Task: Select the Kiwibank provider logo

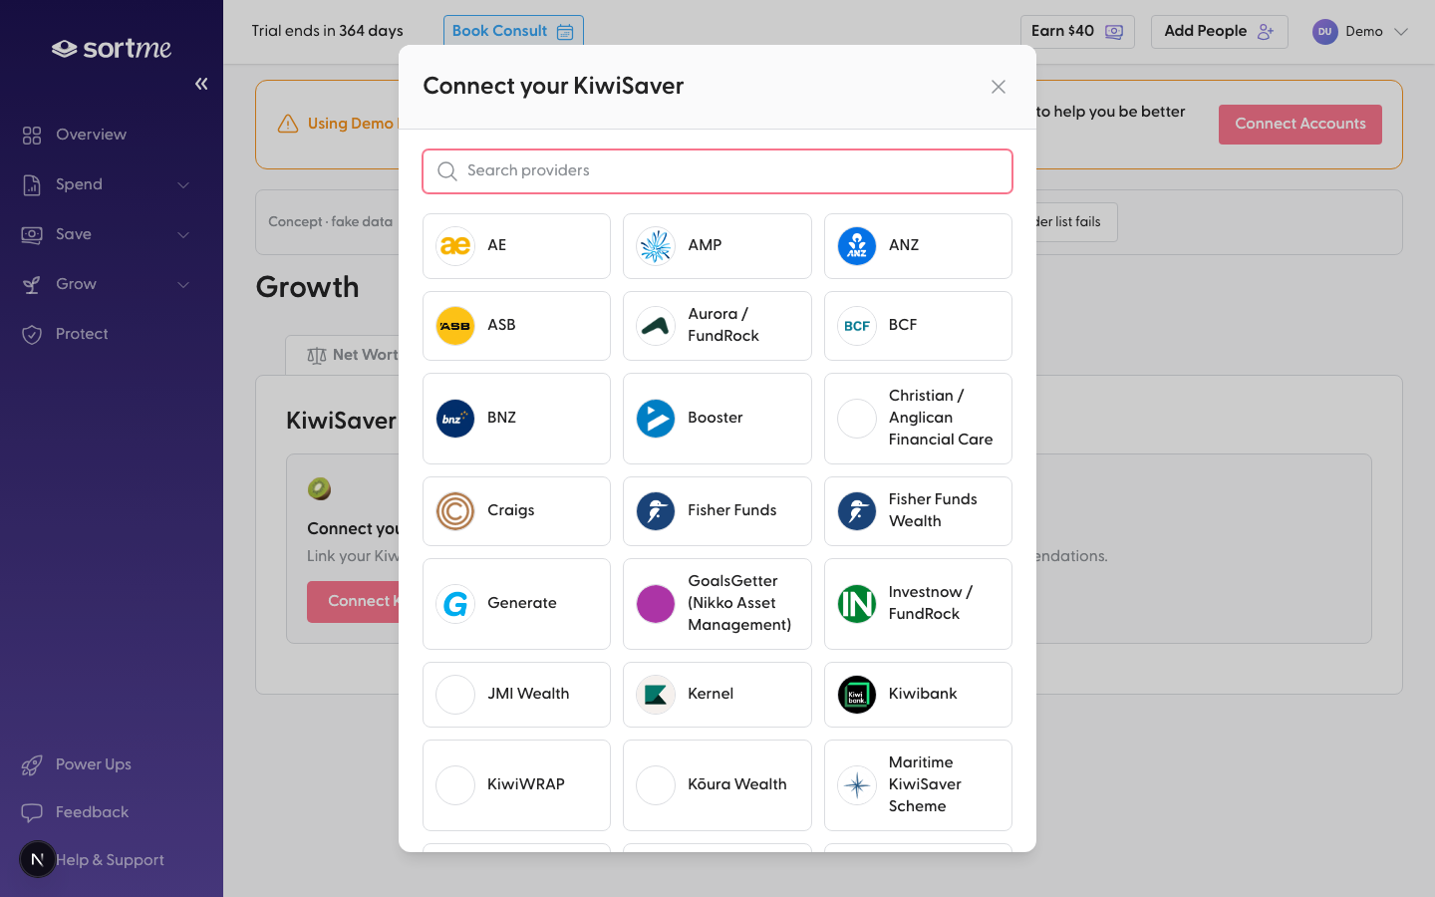Action: pyautogui.click(x=857, y=695)
